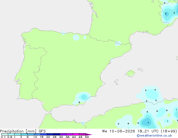Viewport: 178px width, 138px height.
Task: Pick the 40–45 mm magenta legend swatch
Action: pos(76,134)
